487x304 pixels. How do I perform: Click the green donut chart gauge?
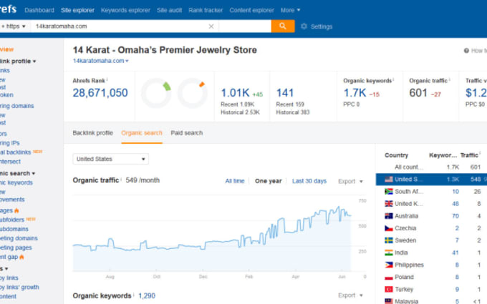156,93
